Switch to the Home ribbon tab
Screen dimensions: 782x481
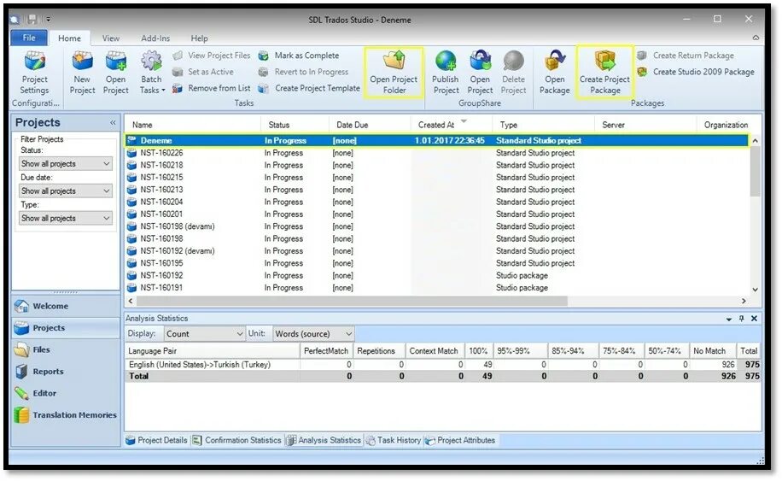[x=69, y=38]
